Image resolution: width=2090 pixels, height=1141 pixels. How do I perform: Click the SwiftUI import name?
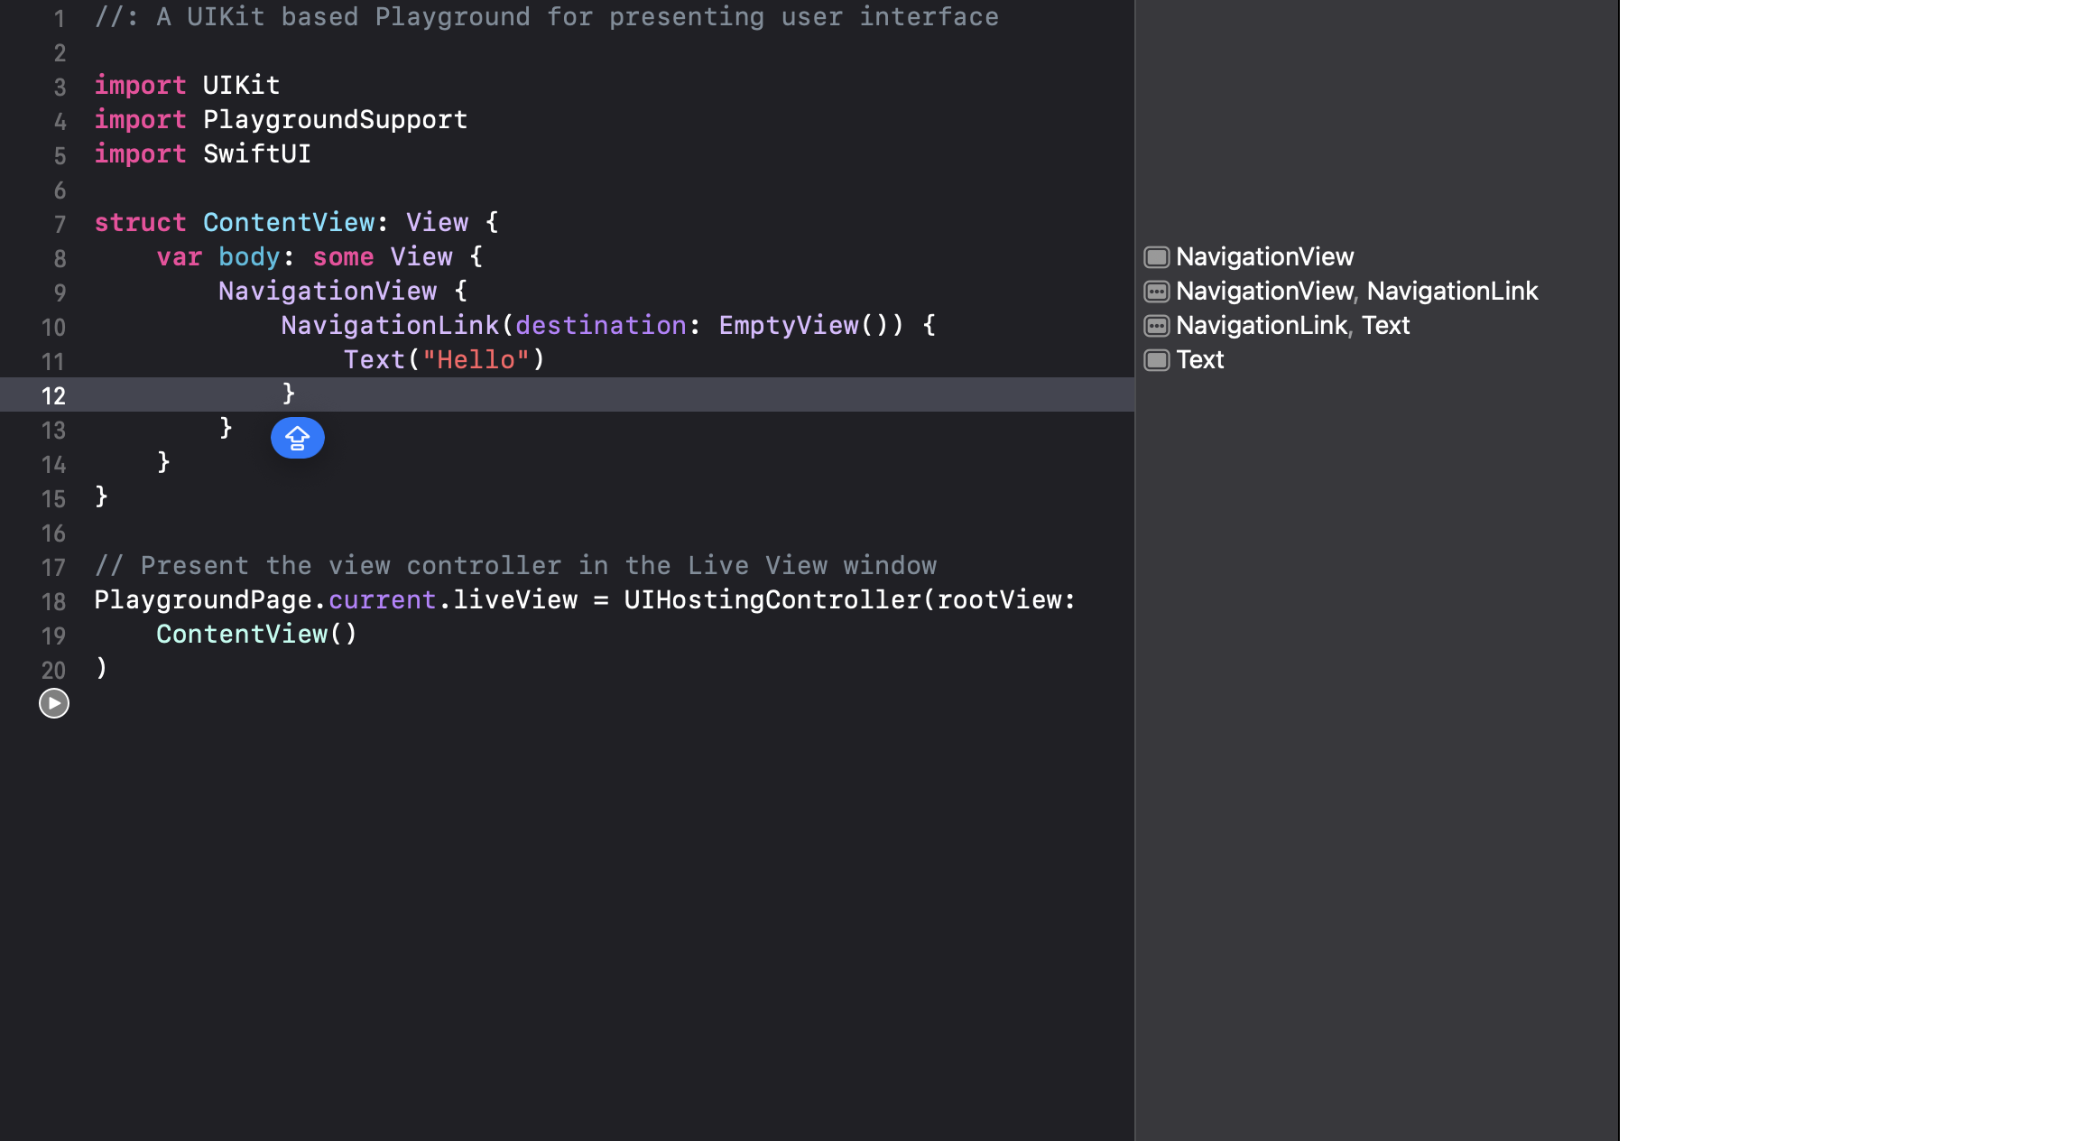pyautogui.click(x=256, y=154)
